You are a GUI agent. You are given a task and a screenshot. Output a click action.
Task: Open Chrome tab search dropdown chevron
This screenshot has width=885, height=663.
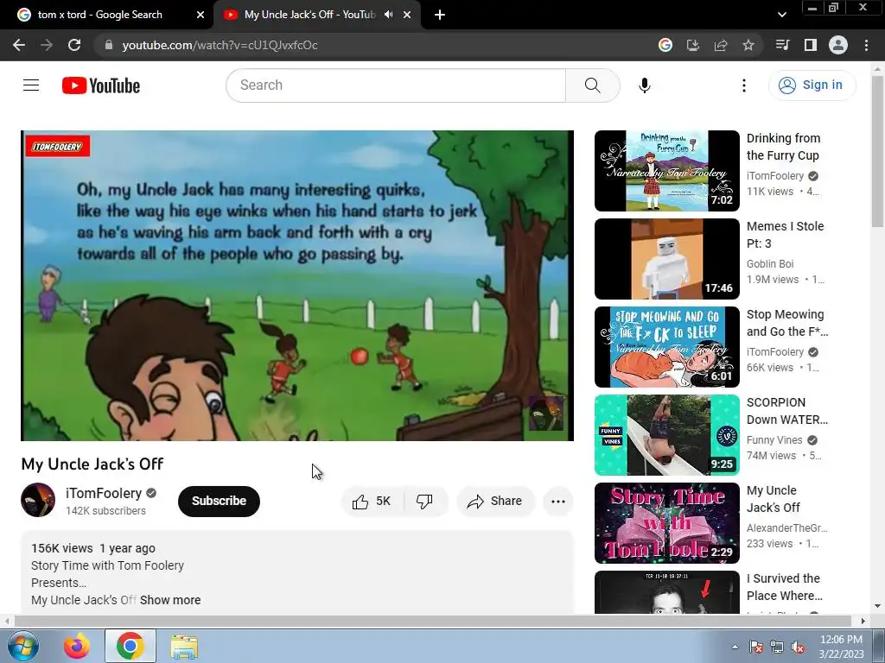pyautogui.click(x=781, y=15)
